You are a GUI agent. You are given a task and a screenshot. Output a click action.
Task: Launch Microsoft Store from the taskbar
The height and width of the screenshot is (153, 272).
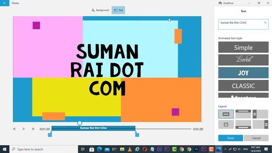(x=92, y=149)
